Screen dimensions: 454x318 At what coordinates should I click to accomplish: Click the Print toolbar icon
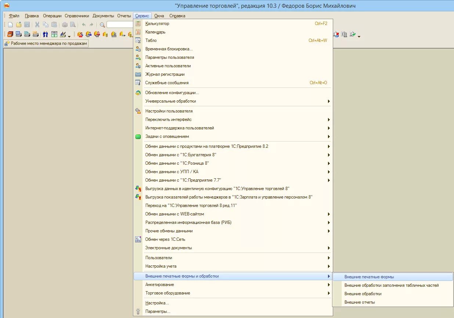pyautogui.click(x=65, y=25)
